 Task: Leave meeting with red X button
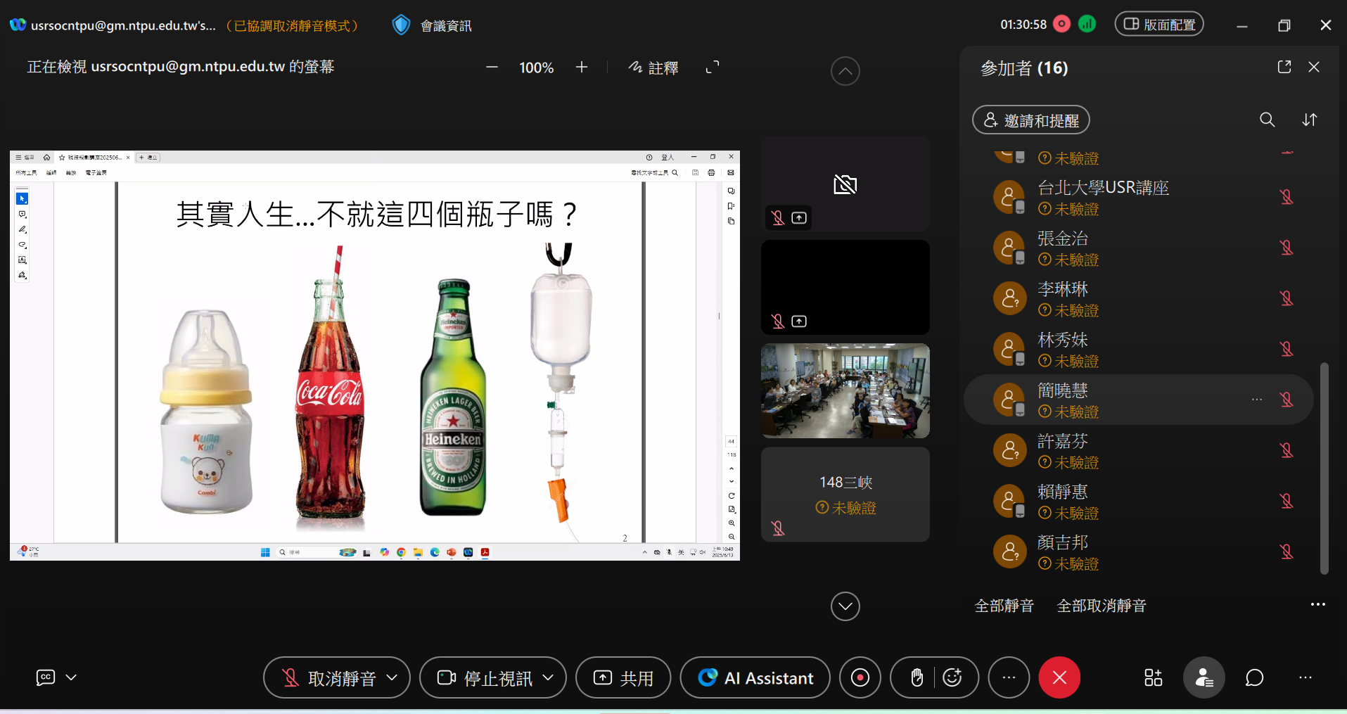[1059, 677]
